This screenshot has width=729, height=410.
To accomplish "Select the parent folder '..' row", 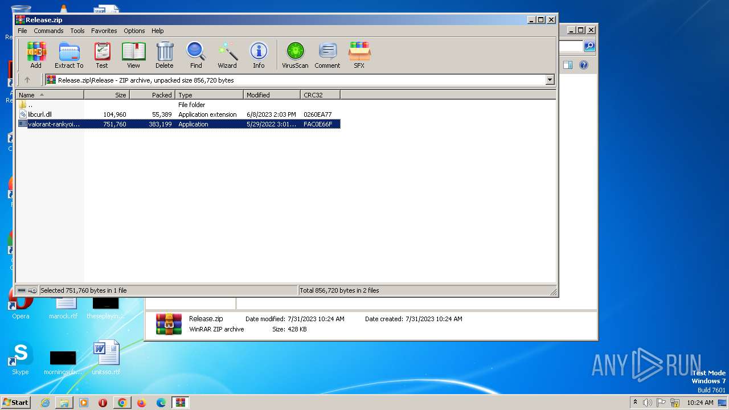I will coord(178,105).
